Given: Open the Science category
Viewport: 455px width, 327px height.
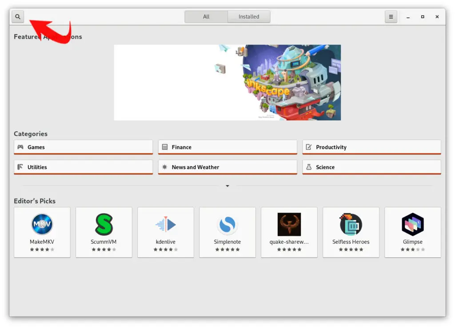Looking at the screenshot, I should coord(371,167).
